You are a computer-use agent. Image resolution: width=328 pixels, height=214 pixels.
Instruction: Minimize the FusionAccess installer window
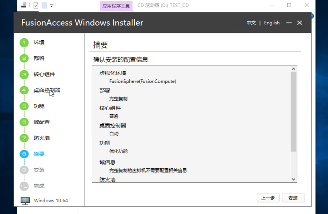coord(289,23)
